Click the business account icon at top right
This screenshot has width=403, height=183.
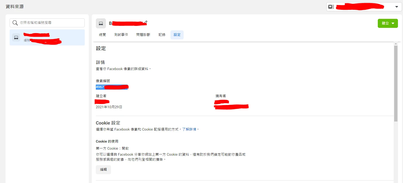331,7
